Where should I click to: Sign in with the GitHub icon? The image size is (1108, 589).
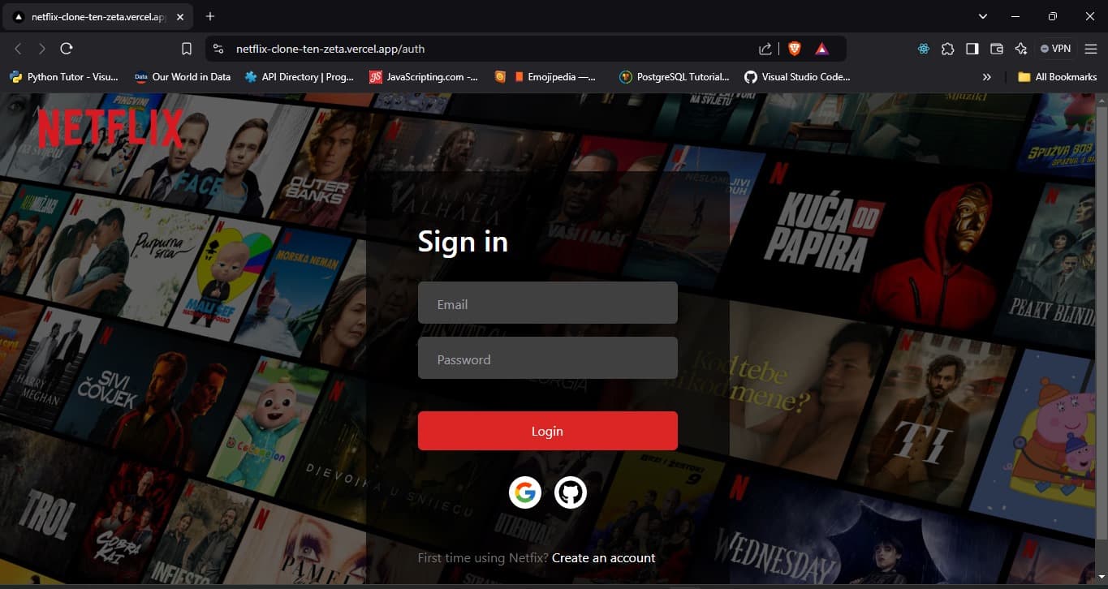tap(571, 492)
